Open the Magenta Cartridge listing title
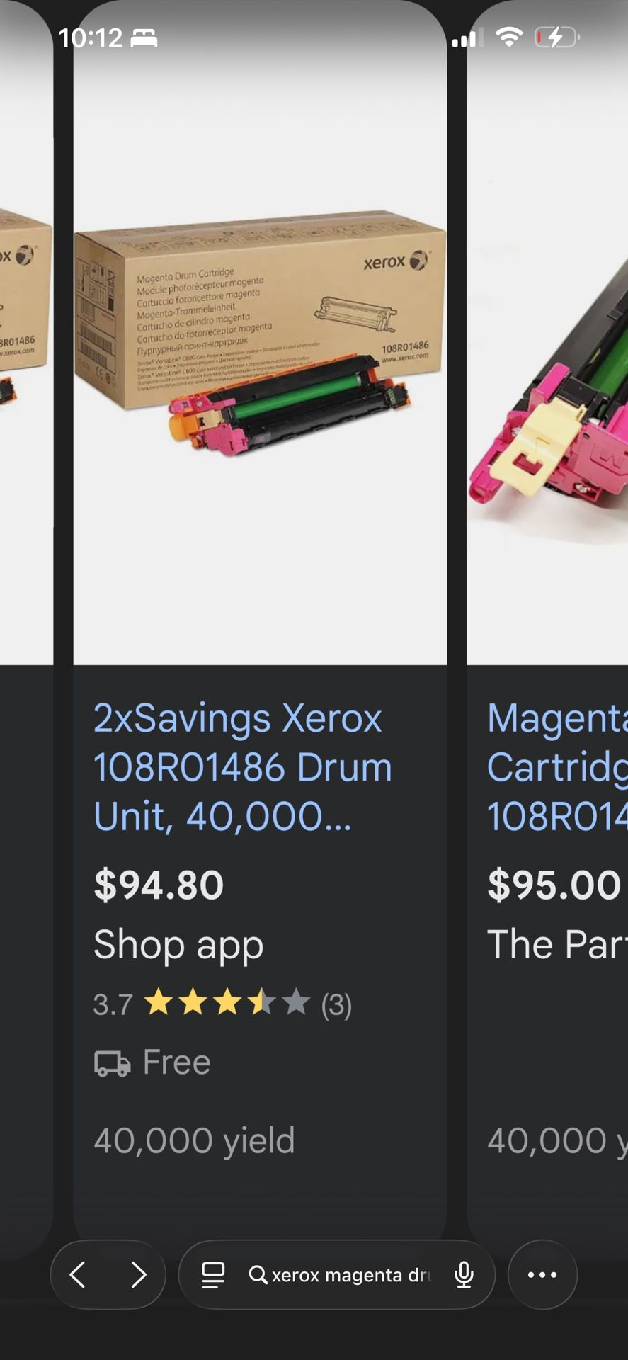The width and height of the screenshot is (628, 1360). pos(558,767)
